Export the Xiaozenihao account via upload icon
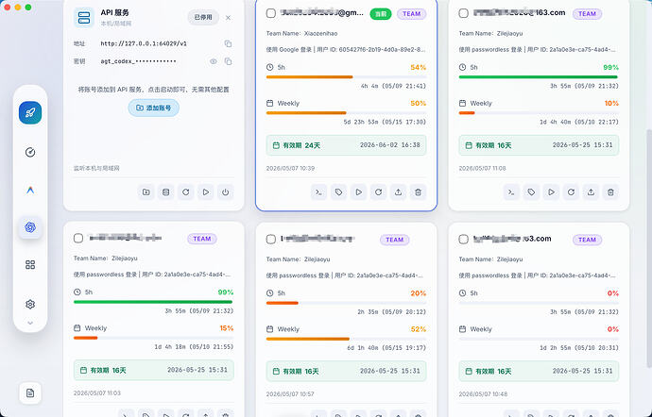This screenshot has width=652, height=417. [399, 192]
